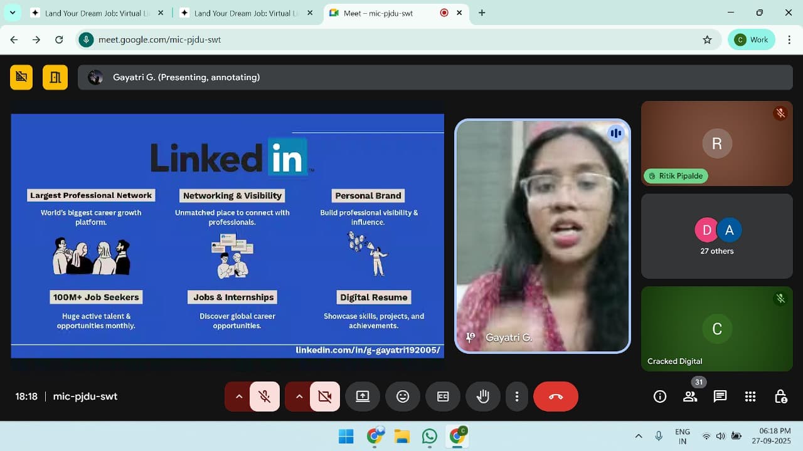Open the Work profile menu in Chrome
This screenshot has height=451, width=803.
point(751,39)
